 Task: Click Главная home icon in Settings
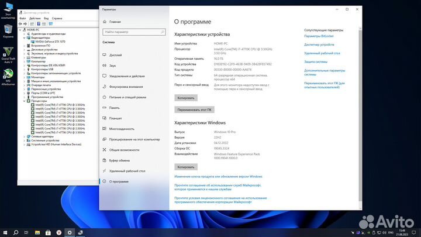click(105, 22)
